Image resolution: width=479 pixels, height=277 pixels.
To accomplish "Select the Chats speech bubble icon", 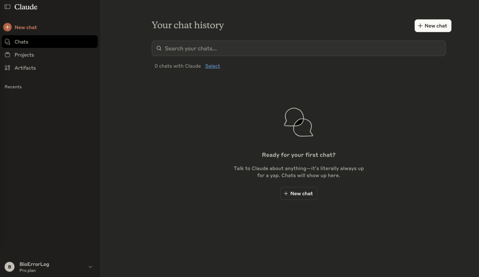I will click(7, 41).
